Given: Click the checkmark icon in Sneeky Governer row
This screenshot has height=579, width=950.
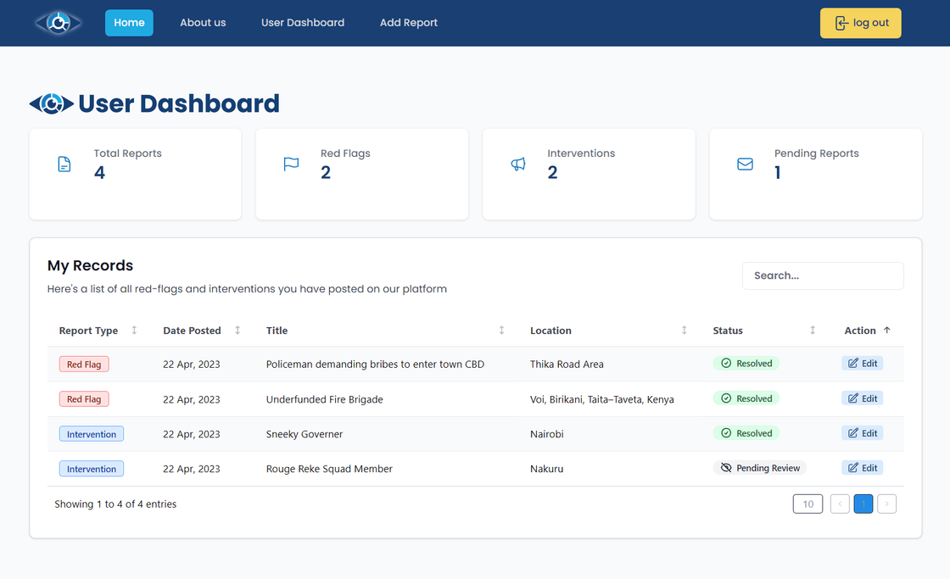Looking at the screenshot, I should 726,433.
